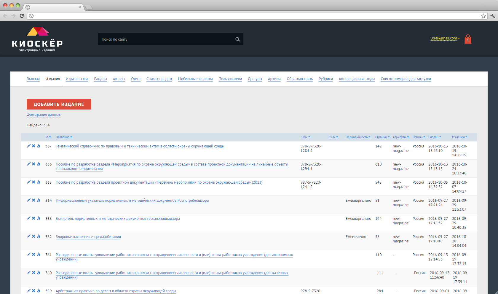
Task: Open the shopping cart bag icon
Action: [x=468, y=39]
